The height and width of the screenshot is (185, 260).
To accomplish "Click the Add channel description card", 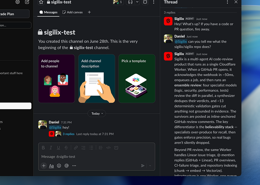I will [x=97, y=79].
